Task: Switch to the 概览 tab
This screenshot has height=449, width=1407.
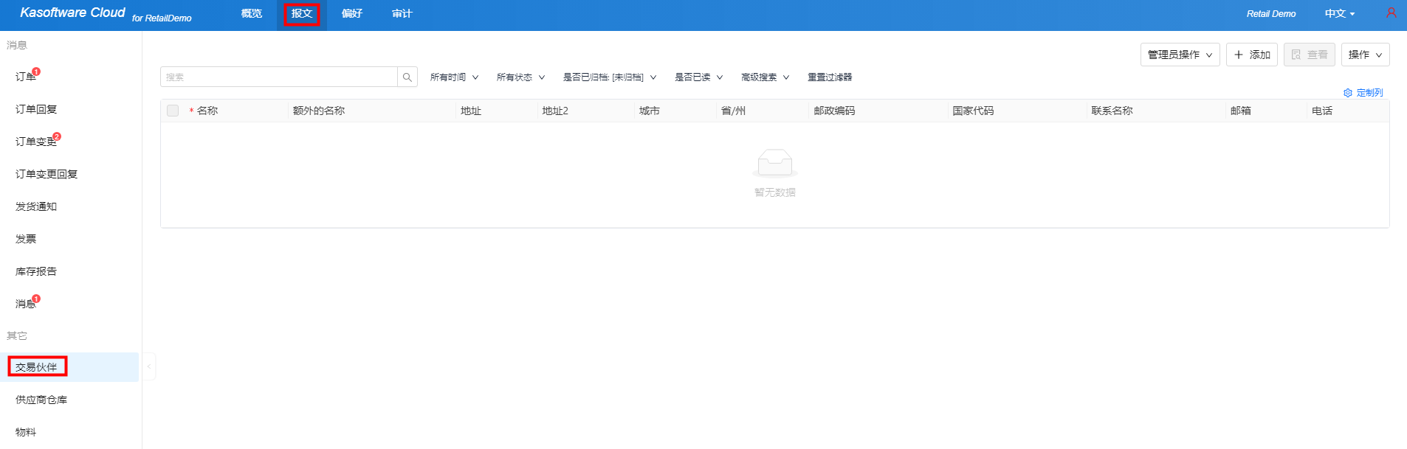Action: coord(252,14)
